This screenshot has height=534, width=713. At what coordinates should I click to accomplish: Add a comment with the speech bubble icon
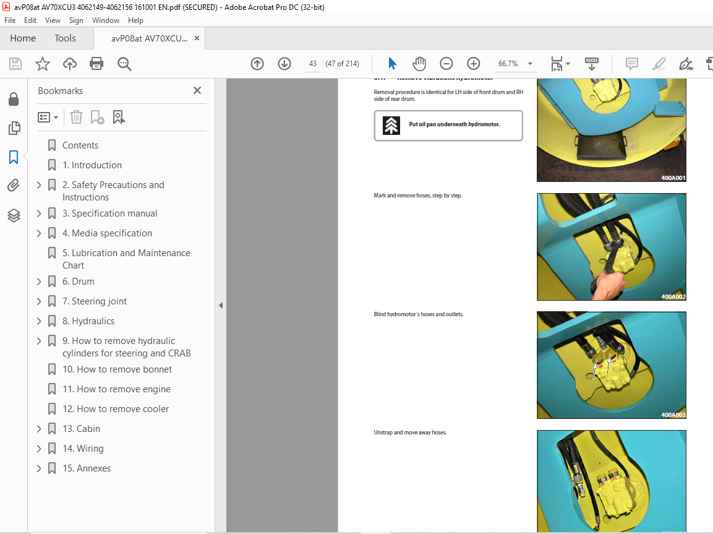tap(631, 64)
